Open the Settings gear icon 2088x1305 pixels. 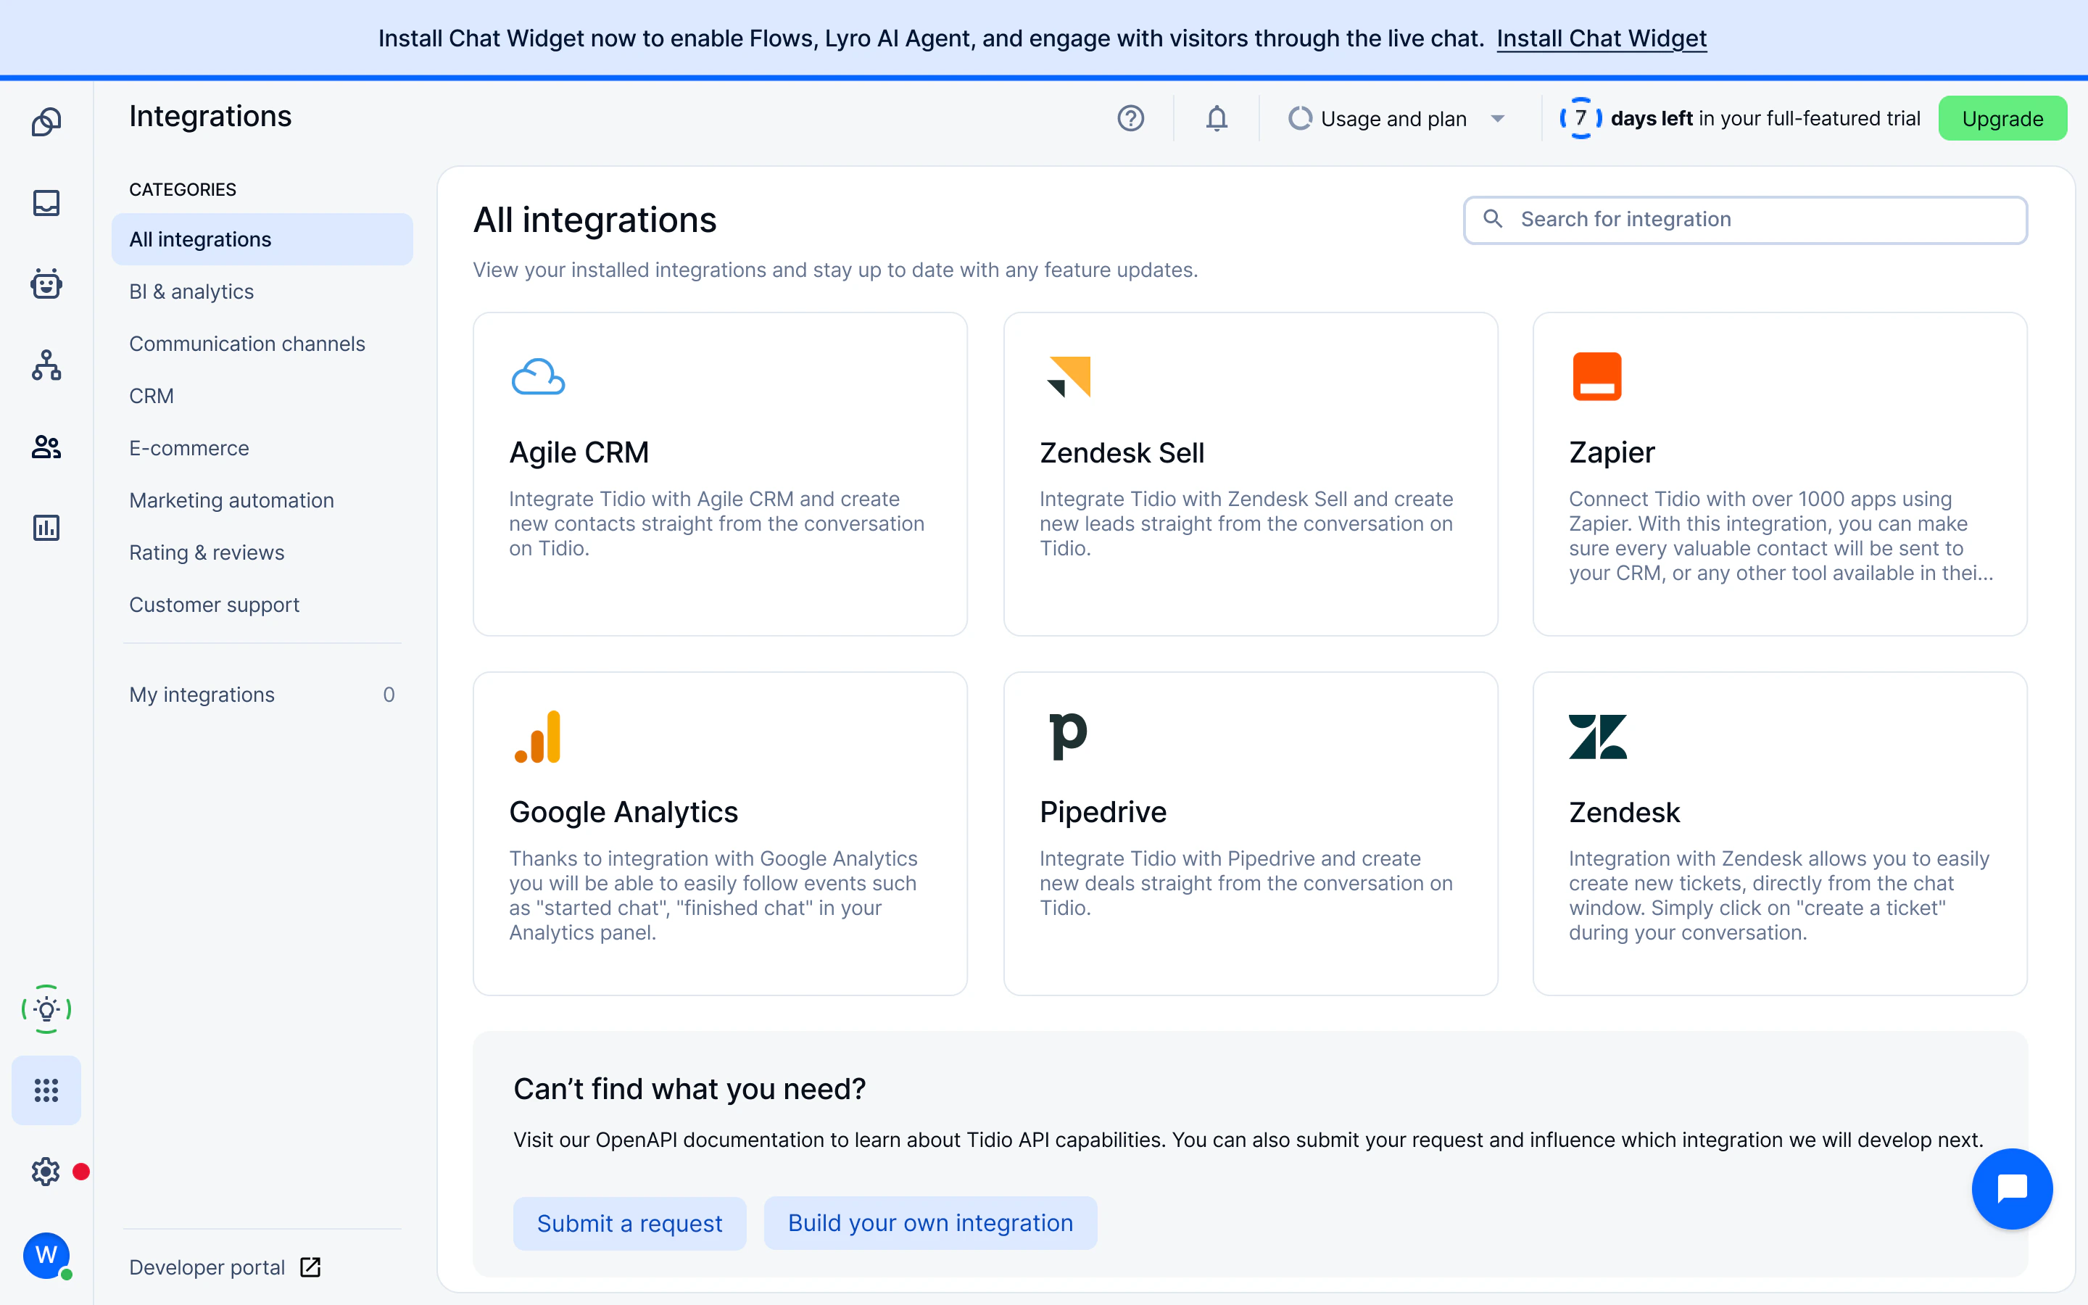click(x=46, y=1171)
